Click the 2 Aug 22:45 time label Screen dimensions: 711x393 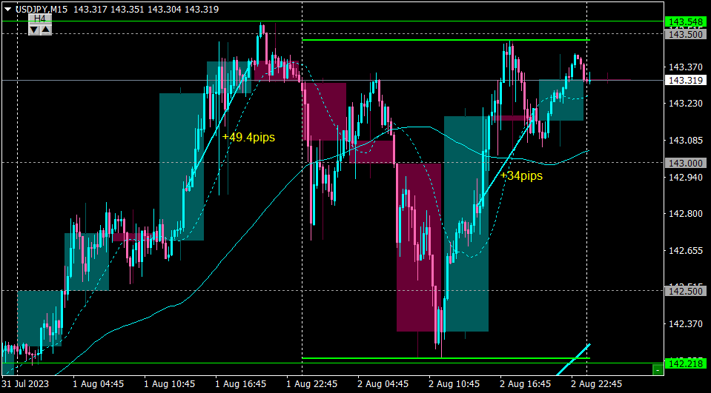point(597,384)
